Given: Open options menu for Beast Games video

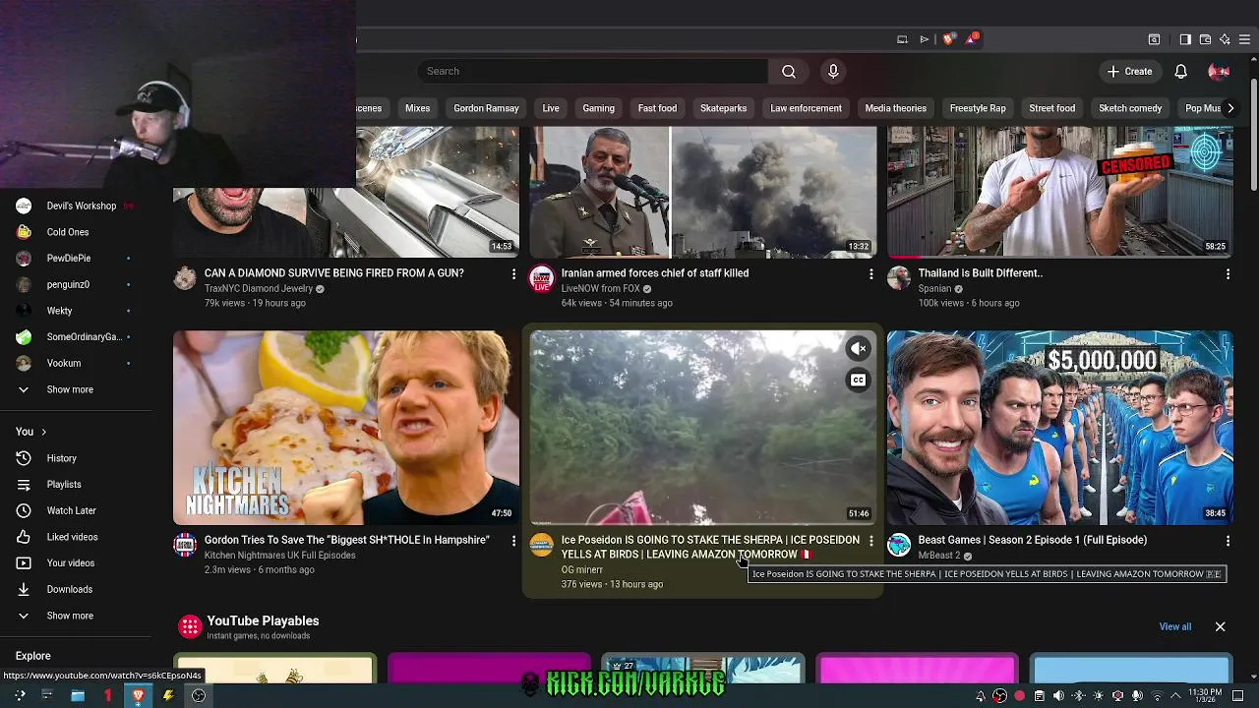Looking at the screenshot, I should pyautogui.click(x=1228, y=541).
